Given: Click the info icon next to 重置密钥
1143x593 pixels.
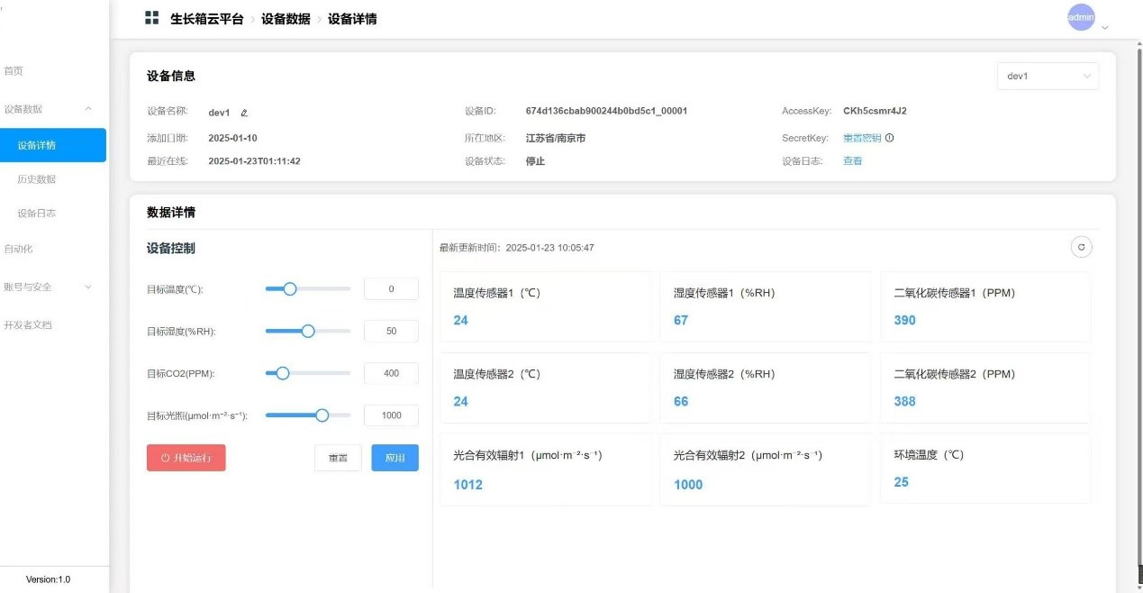Looking at the screenshot, I should click(887, 138).
